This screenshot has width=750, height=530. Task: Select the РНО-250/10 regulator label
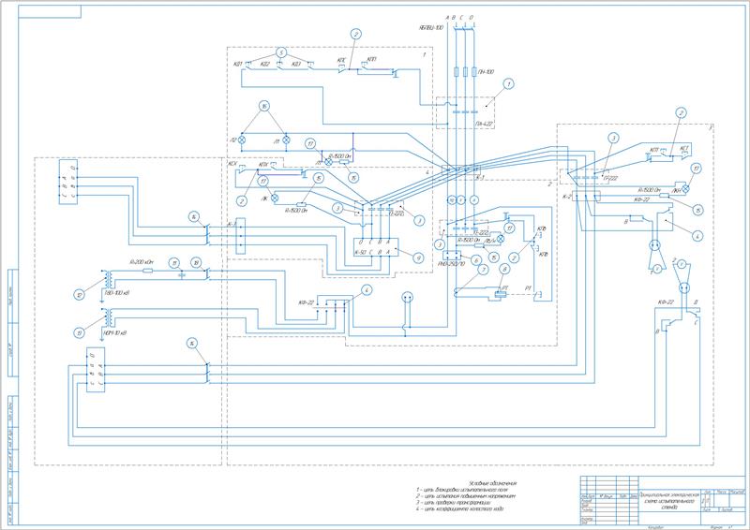pos(451,264)
